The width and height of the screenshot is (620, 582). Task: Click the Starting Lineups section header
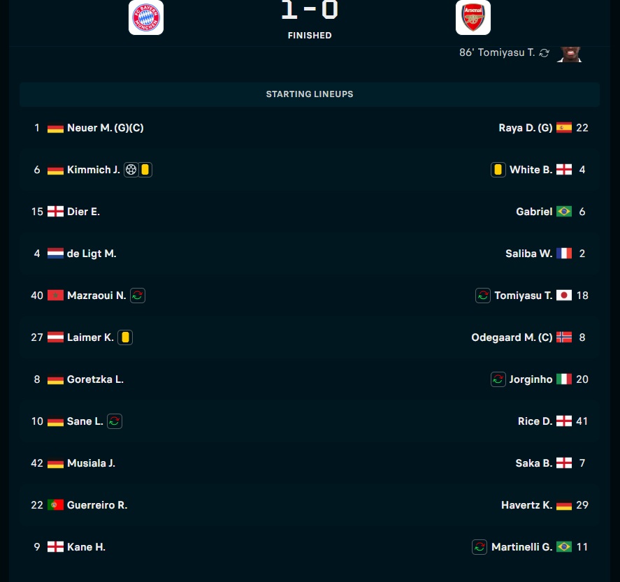pos(310,94)
